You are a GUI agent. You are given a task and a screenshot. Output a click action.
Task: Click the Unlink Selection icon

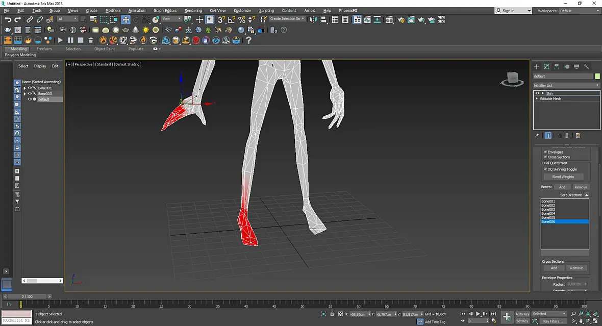point(40,19)
